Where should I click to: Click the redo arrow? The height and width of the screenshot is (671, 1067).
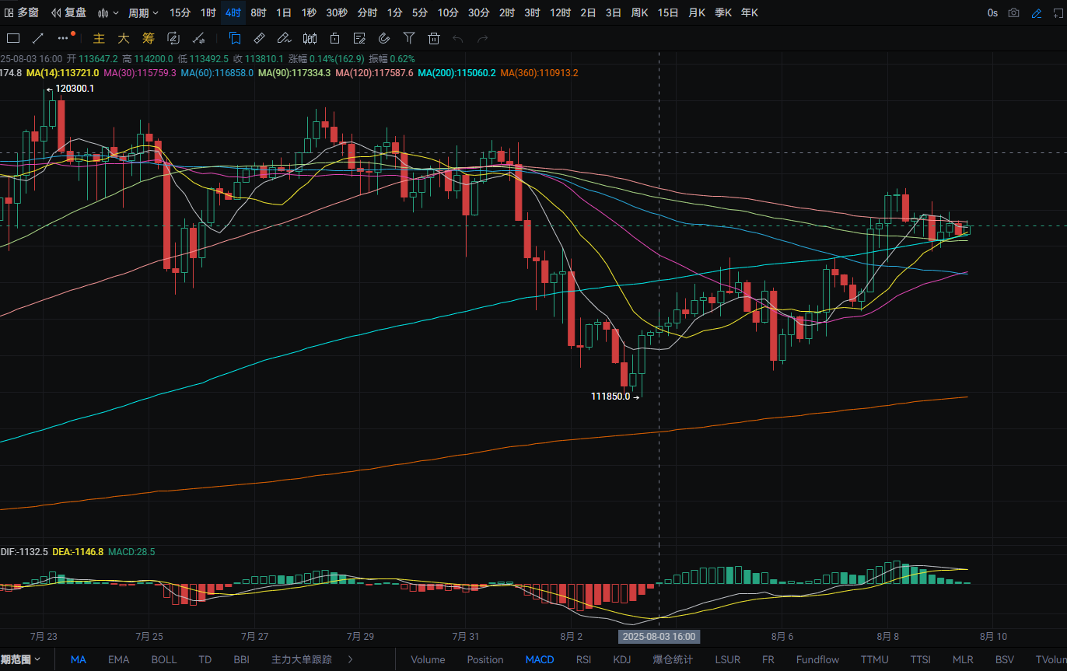pos(483,38)
